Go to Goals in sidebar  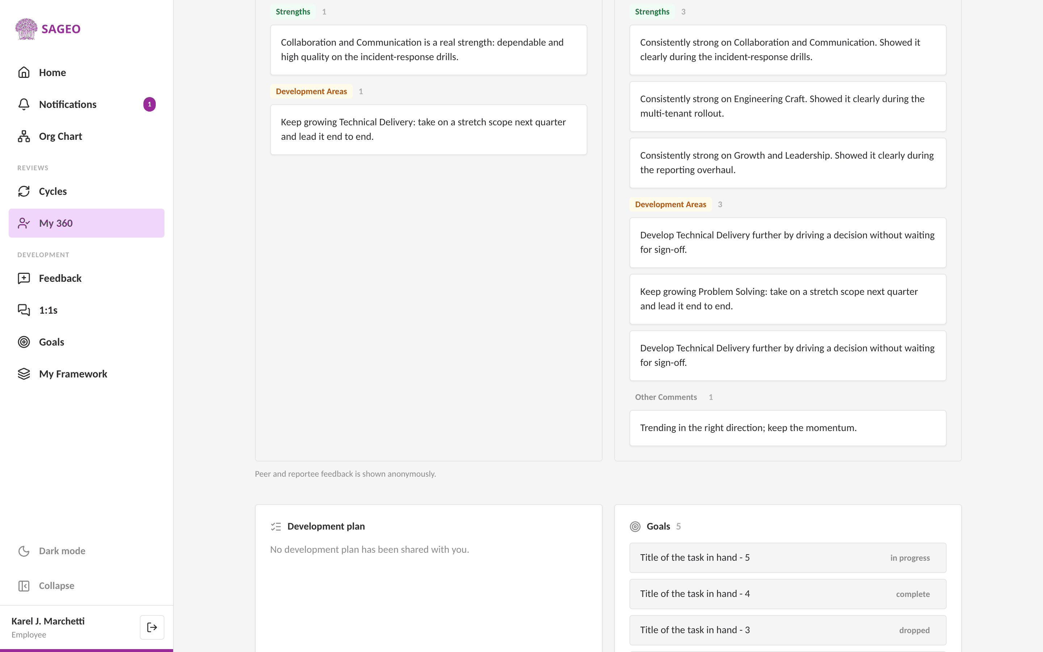tap(86, 342)
